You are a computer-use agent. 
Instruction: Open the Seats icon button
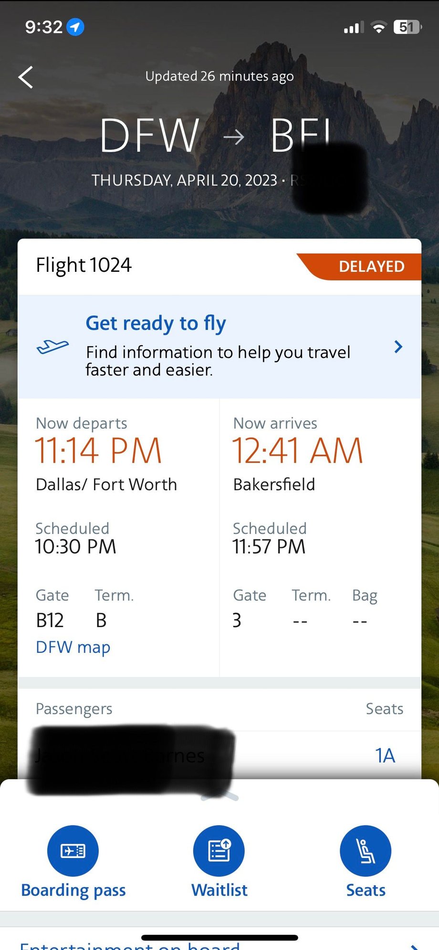(x=366, y=851)
